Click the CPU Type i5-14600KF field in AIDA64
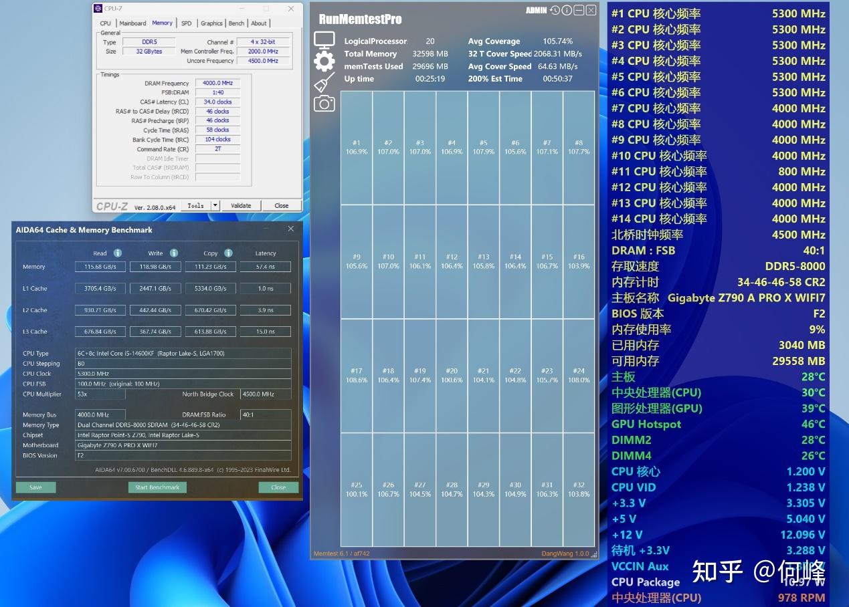The height and width of the screenshot is (607, 849). click(x=183, y=354)
